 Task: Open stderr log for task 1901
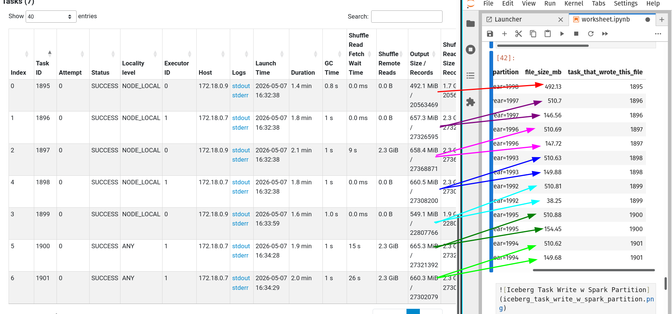click(240, 288)
